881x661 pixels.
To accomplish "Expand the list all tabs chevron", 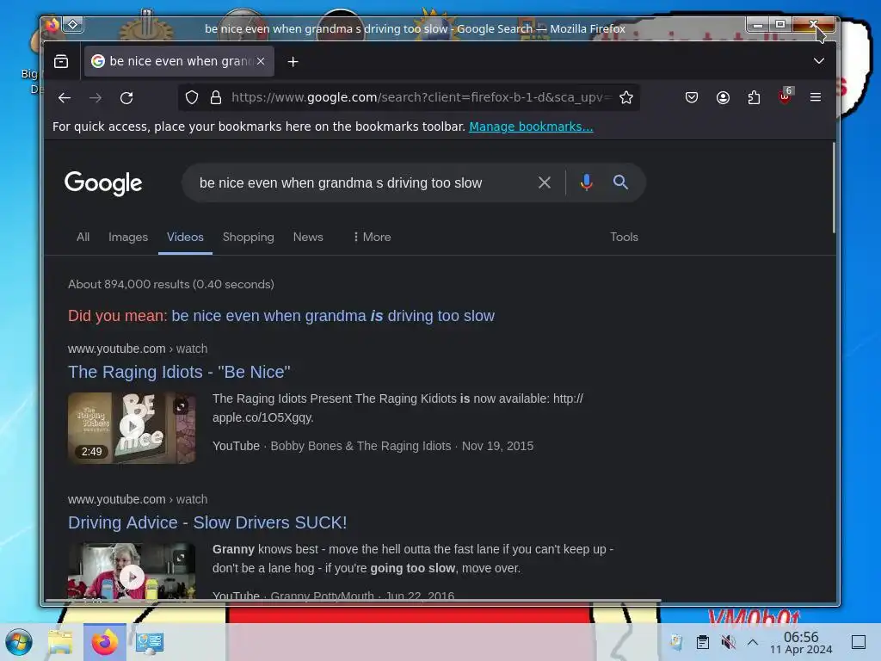I will [819, 61].
